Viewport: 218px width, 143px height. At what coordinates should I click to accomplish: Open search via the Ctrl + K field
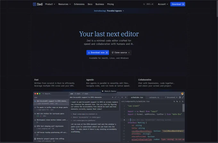[x=150, y=4]
